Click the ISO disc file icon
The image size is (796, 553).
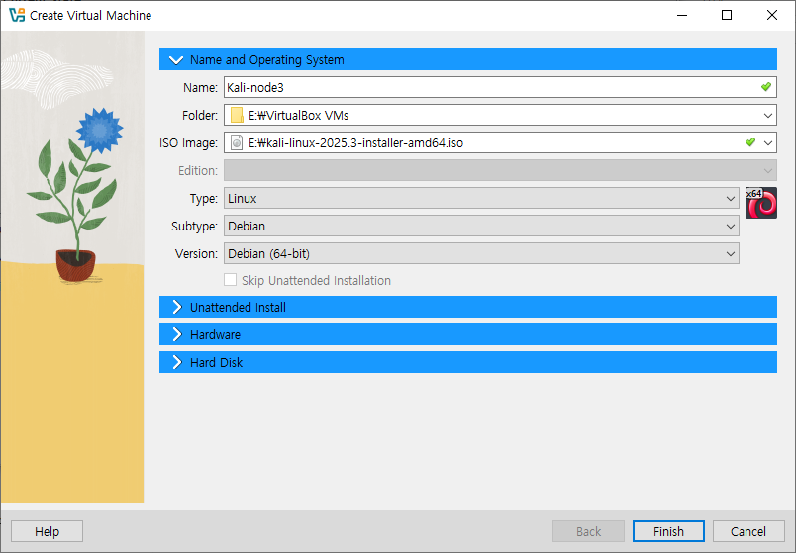[x=236, y=143]
